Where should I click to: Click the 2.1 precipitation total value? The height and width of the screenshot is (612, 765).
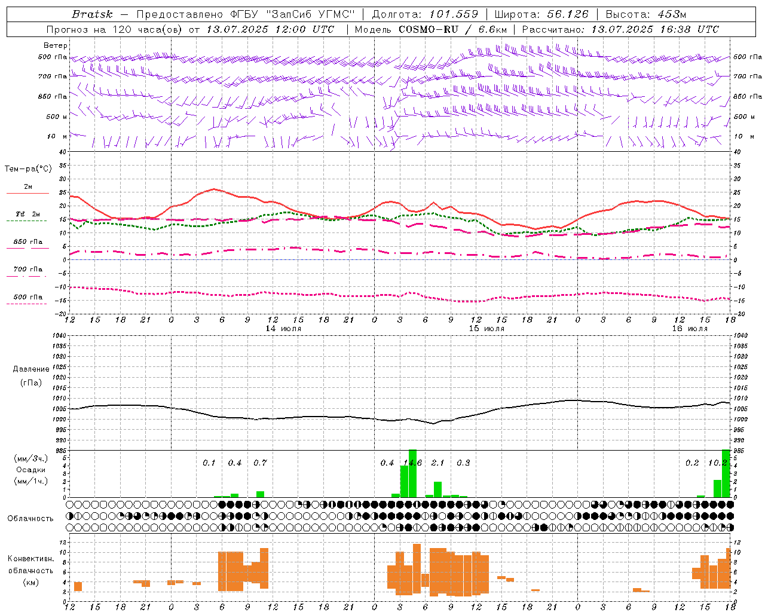pos(438,463)
